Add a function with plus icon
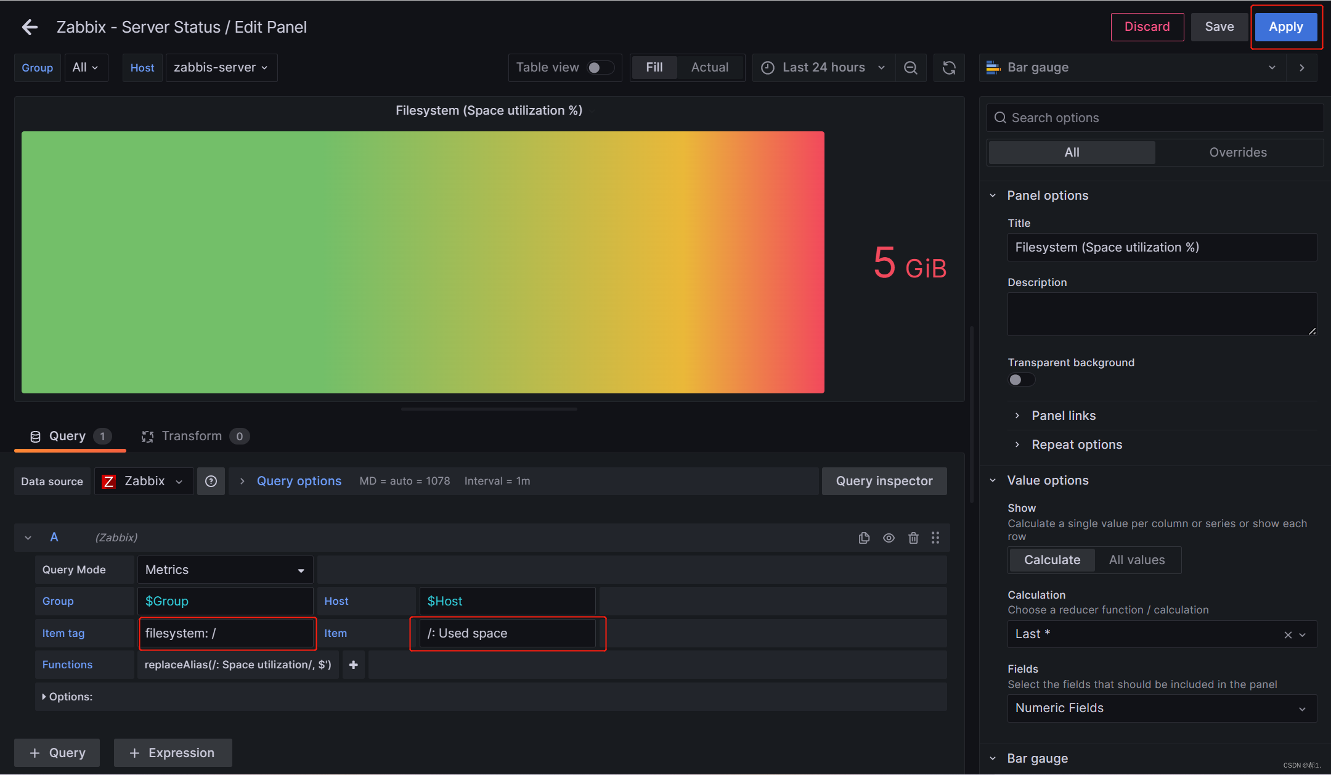 point(354,665)
